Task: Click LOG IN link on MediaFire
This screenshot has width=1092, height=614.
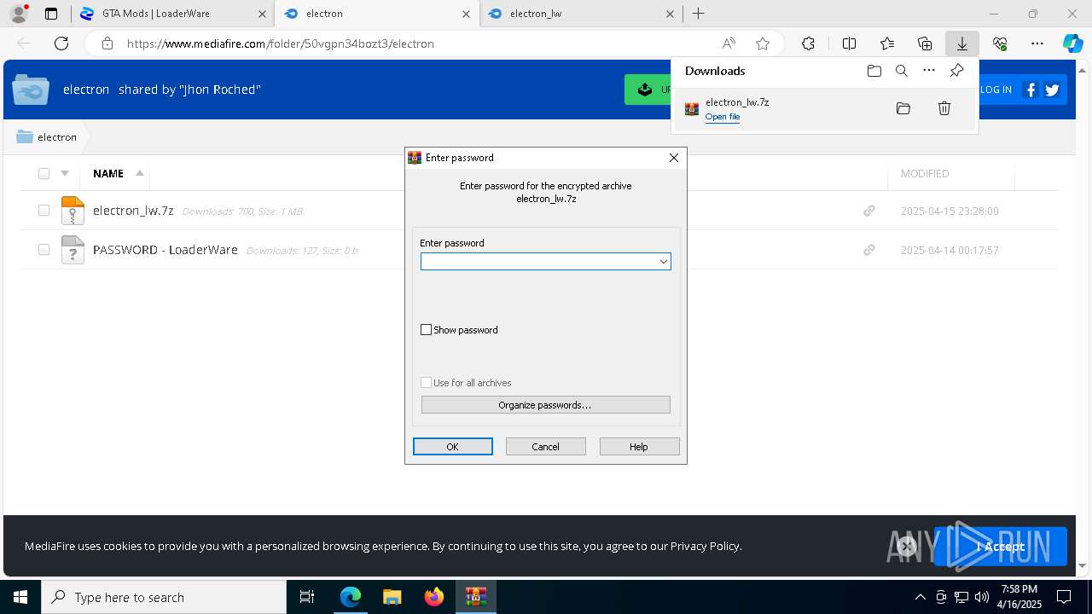Action: [x=996, y=90]
